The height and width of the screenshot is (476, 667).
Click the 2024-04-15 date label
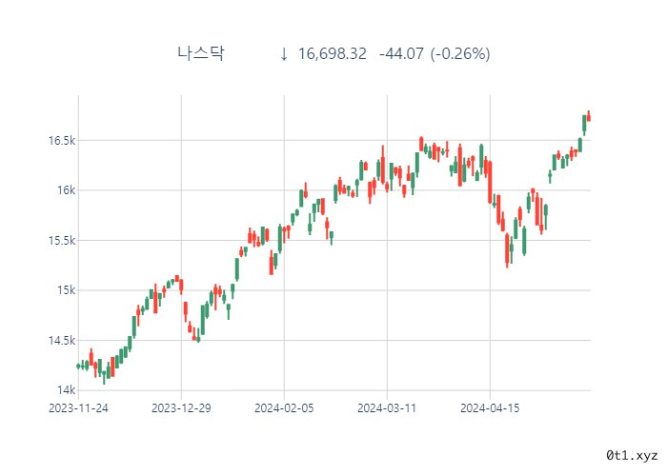[x=490, y=408]
